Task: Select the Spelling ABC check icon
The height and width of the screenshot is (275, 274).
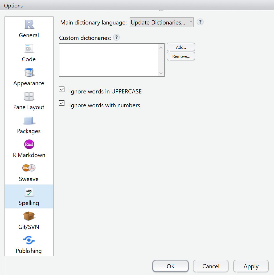Action: click(29, 192)
